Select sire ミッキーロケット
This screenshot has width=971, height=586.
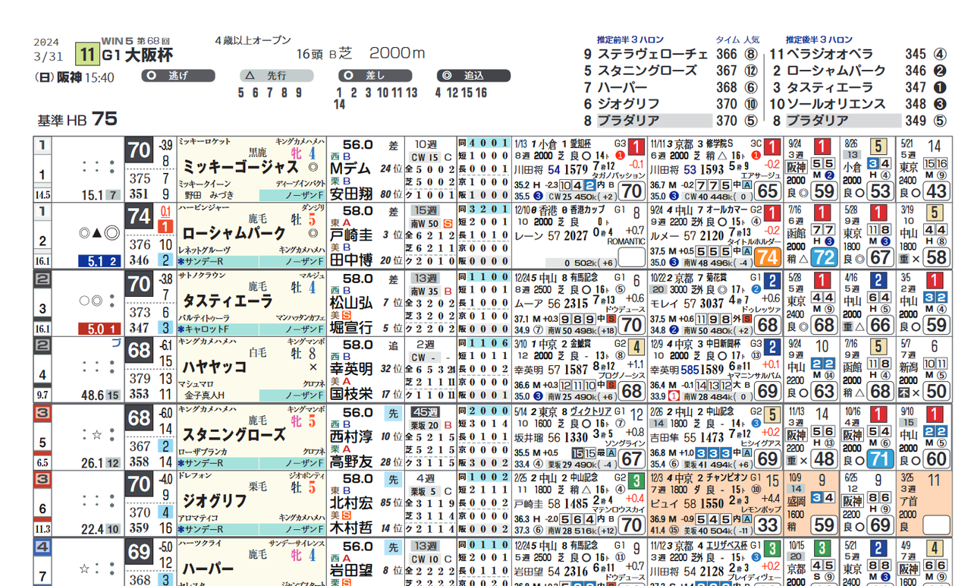pos(204,141)
